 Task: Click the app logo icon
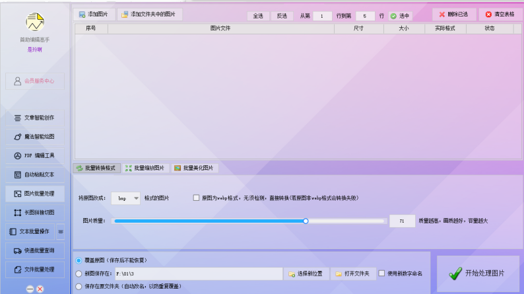tap(35, 22)
